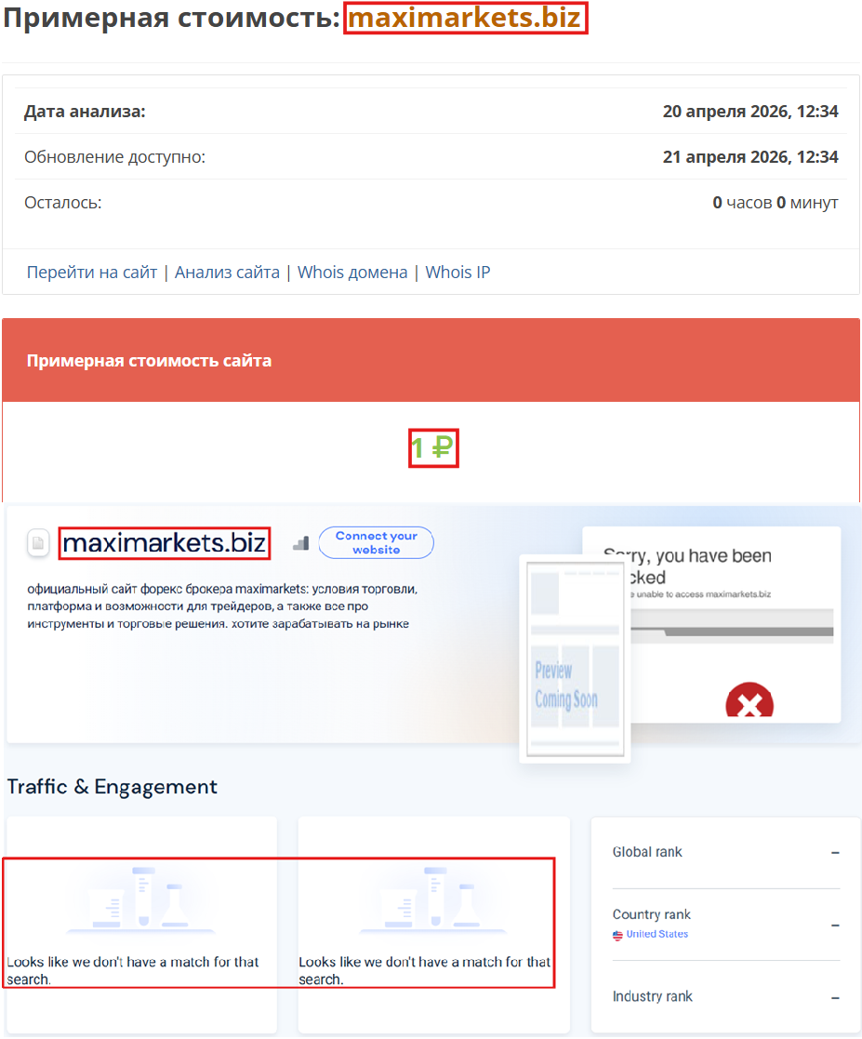Open the "Whois IP" link

click(458, 273)
